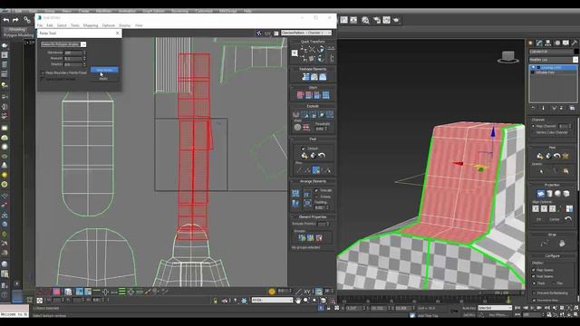Toggle Rotate checkbox in Arrange Elements
Image resolution: width=580 pixels, height=326 pixels.
(316, 197)
